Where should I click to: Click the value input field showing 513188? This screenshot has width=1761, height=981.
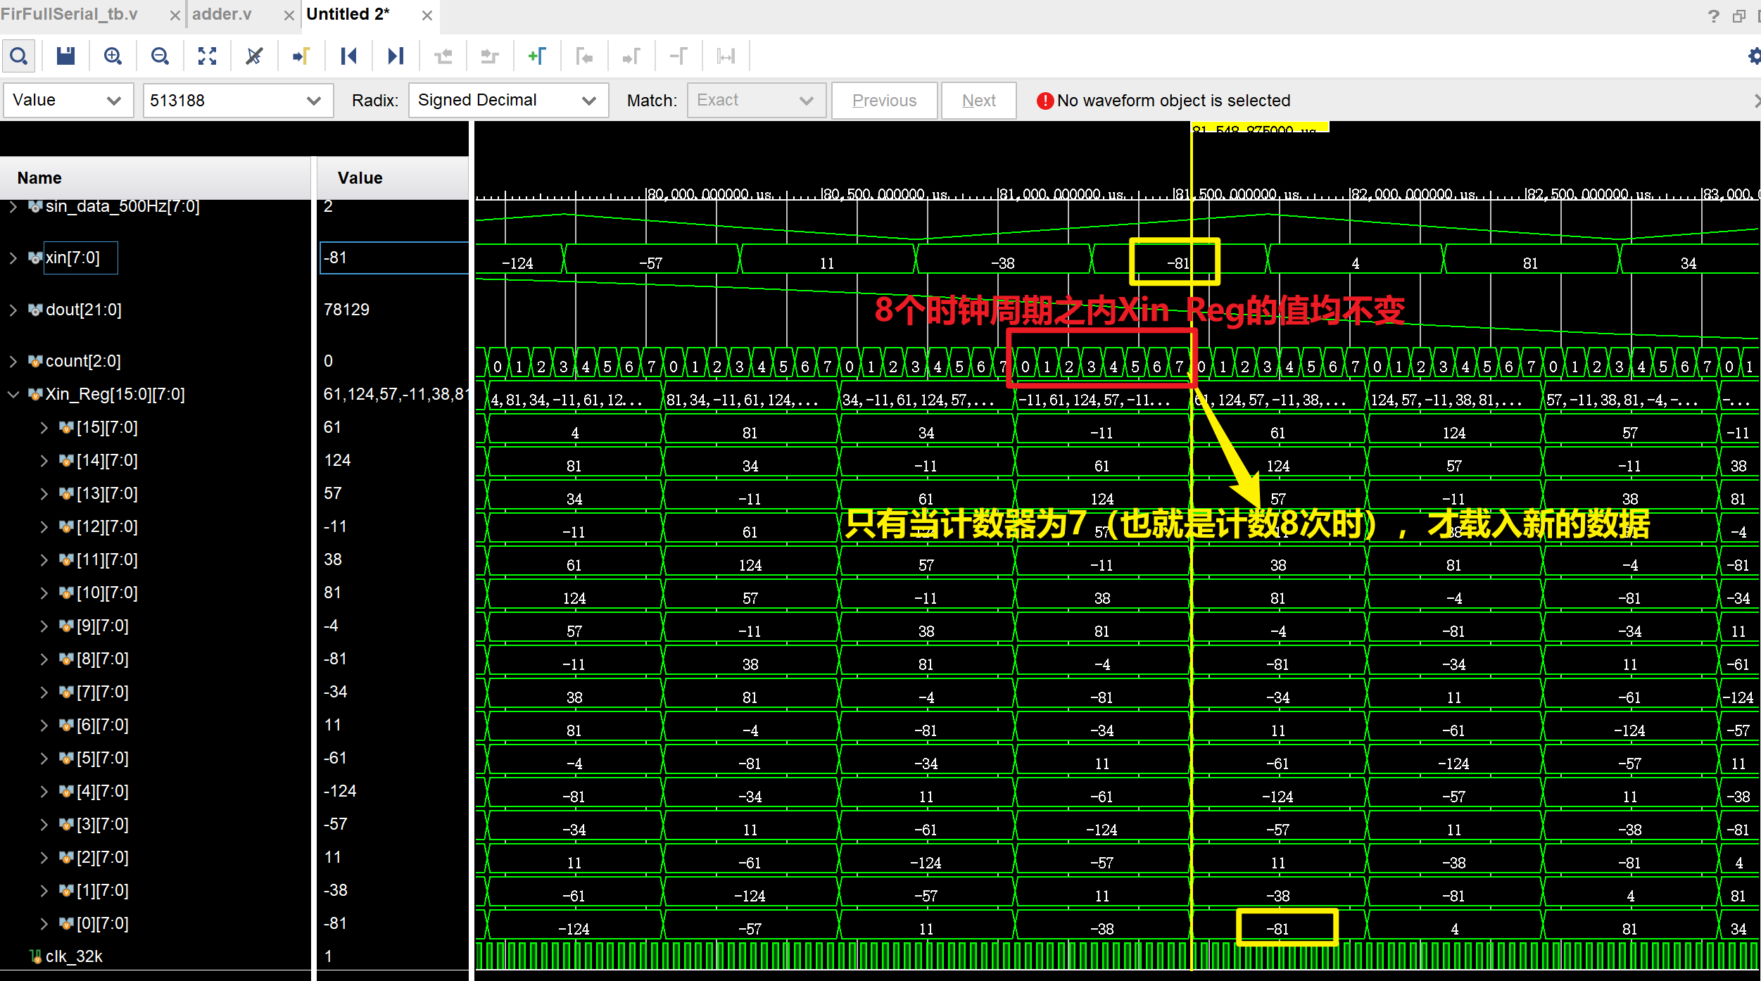pos(228,100)
